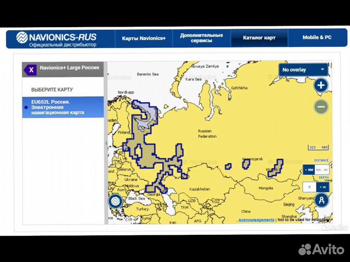The image size is (350, 262).
Task: Set depth unit to ft
Action: pyautogui.click(x=309, y=187)
